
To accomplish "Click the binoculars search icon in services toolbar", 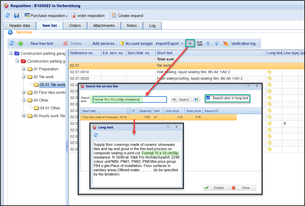I will [x=190, y=43].
